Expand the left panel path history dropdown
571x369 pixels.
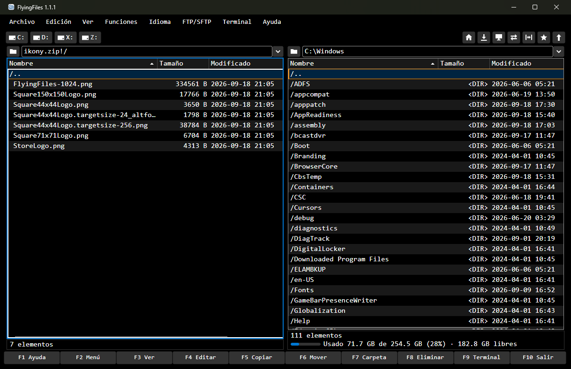click(278, 52)
